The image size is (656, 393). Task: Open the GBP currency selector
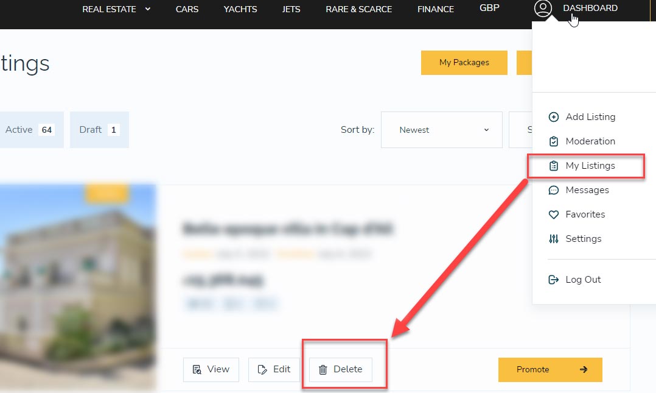pos(489,9)
